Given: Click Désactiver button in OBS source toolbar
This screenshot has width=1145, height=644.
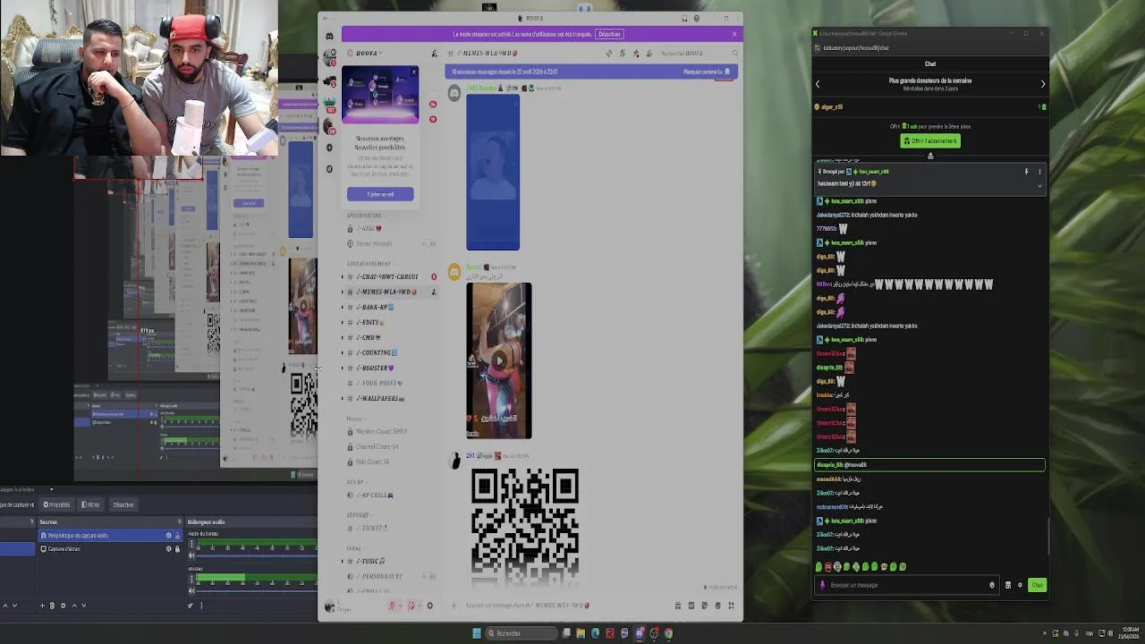Looking at the screenshot, I should click(x=122, y=504).
